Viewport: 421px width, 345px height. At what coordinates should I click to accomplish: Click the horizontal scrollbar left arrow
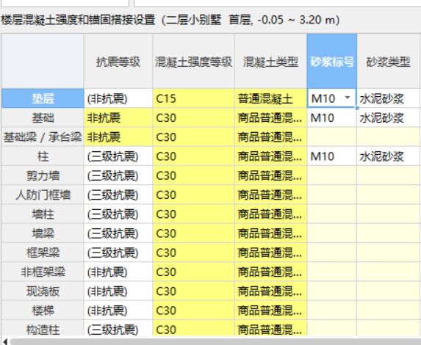click(x=5, y=341)
